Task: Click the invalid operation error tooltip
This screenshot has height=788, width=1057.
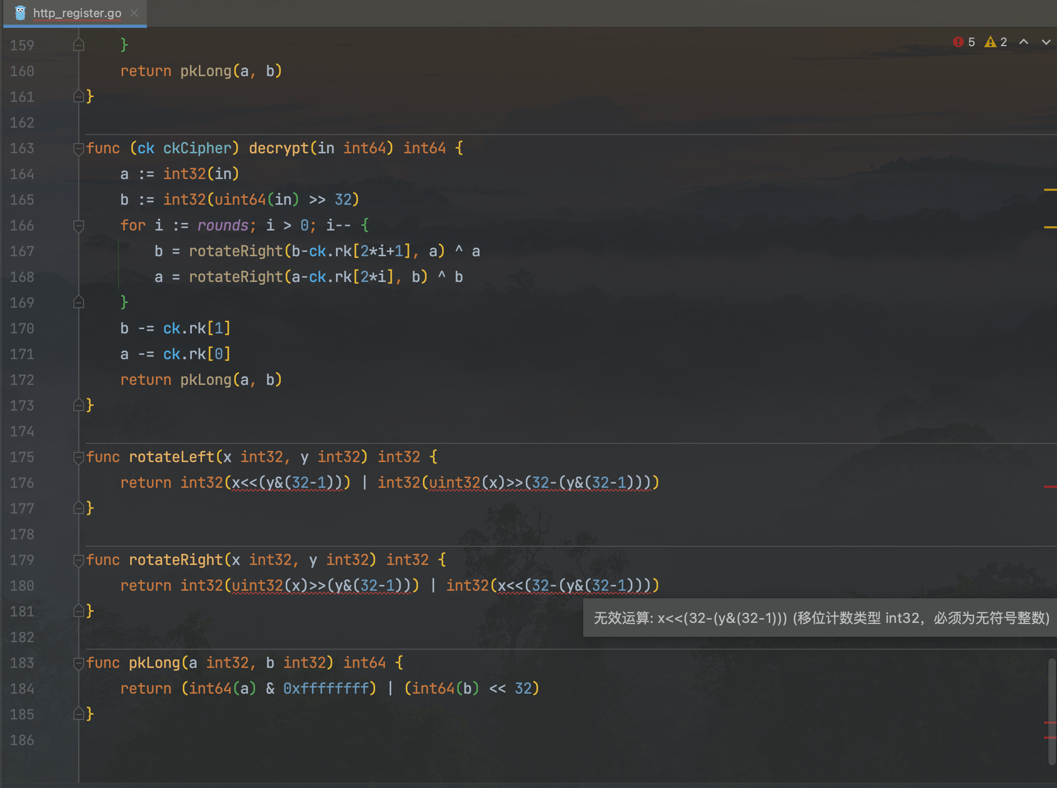Action: pos(820,618)
